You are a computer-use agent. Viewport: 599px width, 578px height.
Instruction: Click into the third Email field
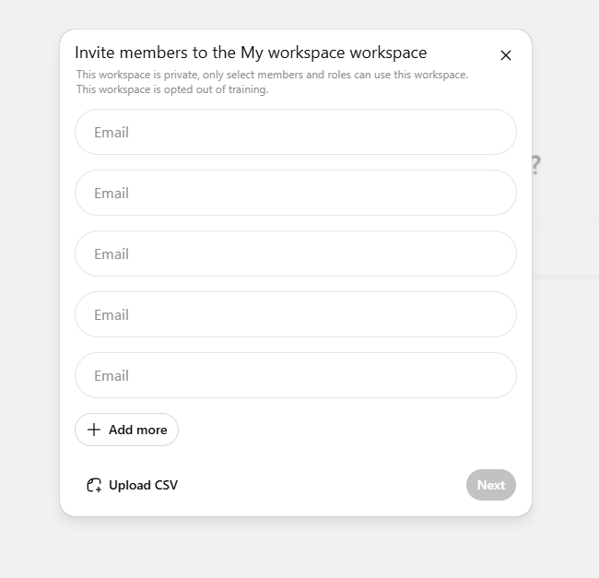tap(295, 254)
